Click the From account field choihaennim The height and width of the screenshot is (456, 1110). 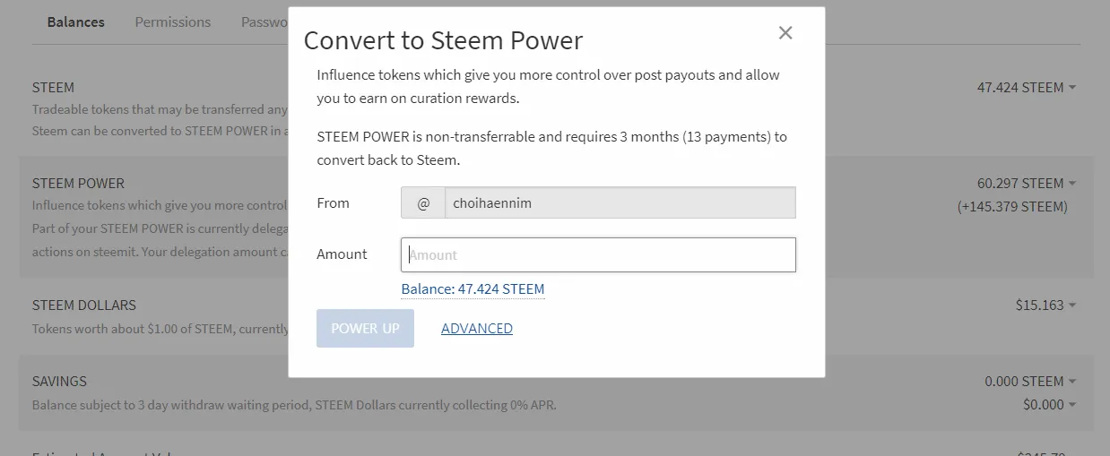(620, 202)
